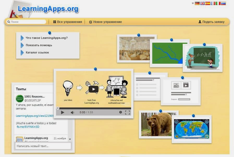Select the German flag language
Screen dimensions: 234x157
pos(197,3)
